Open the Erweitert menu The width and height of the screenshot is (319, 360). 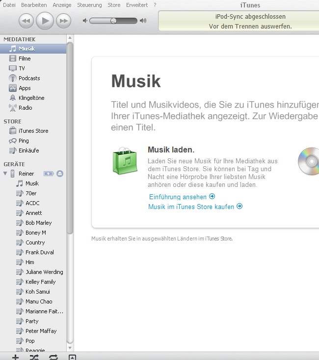[x=137, y=5]
